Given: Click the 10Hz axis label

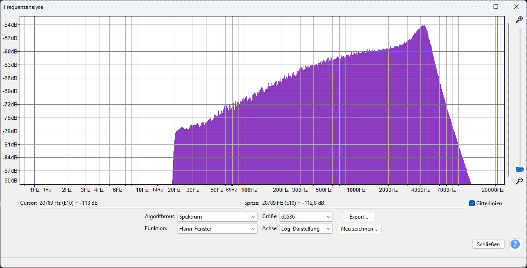Looking at the screenshot, I should tap(141, 190).
